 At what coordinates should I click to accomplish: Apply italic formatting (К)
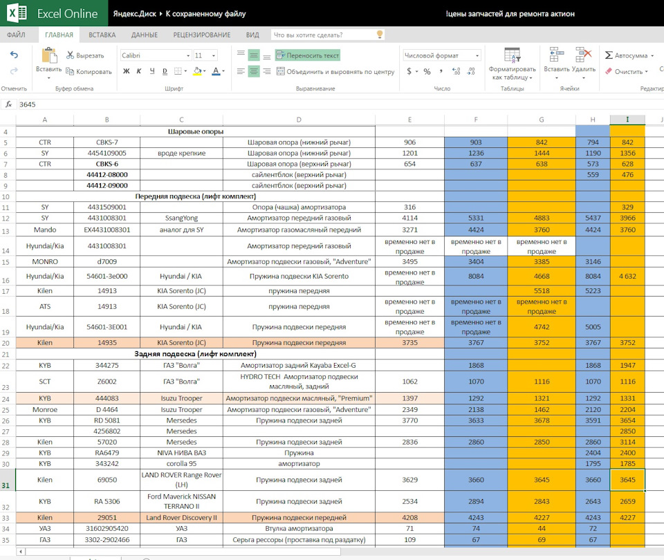coord(139,71)
